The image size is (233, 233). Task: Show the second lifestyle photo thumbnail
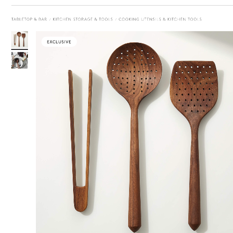coord(20,60)
